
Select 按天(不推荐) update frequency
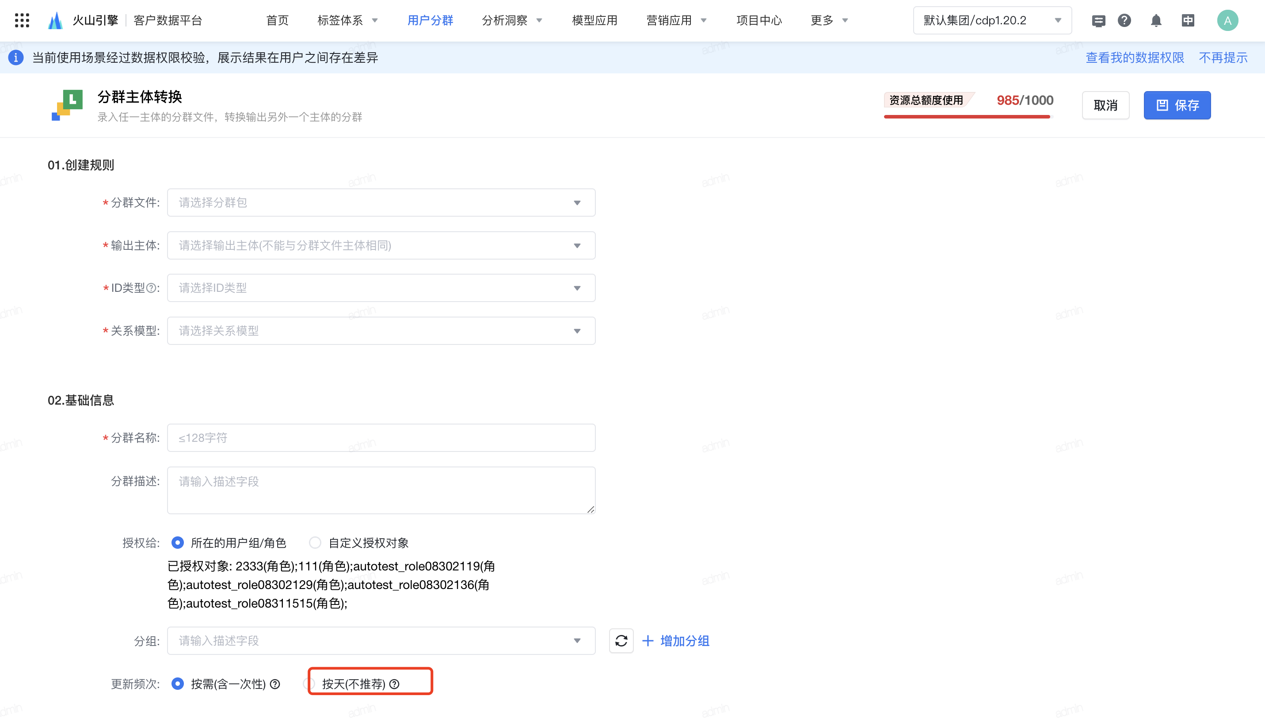[309, 684]
